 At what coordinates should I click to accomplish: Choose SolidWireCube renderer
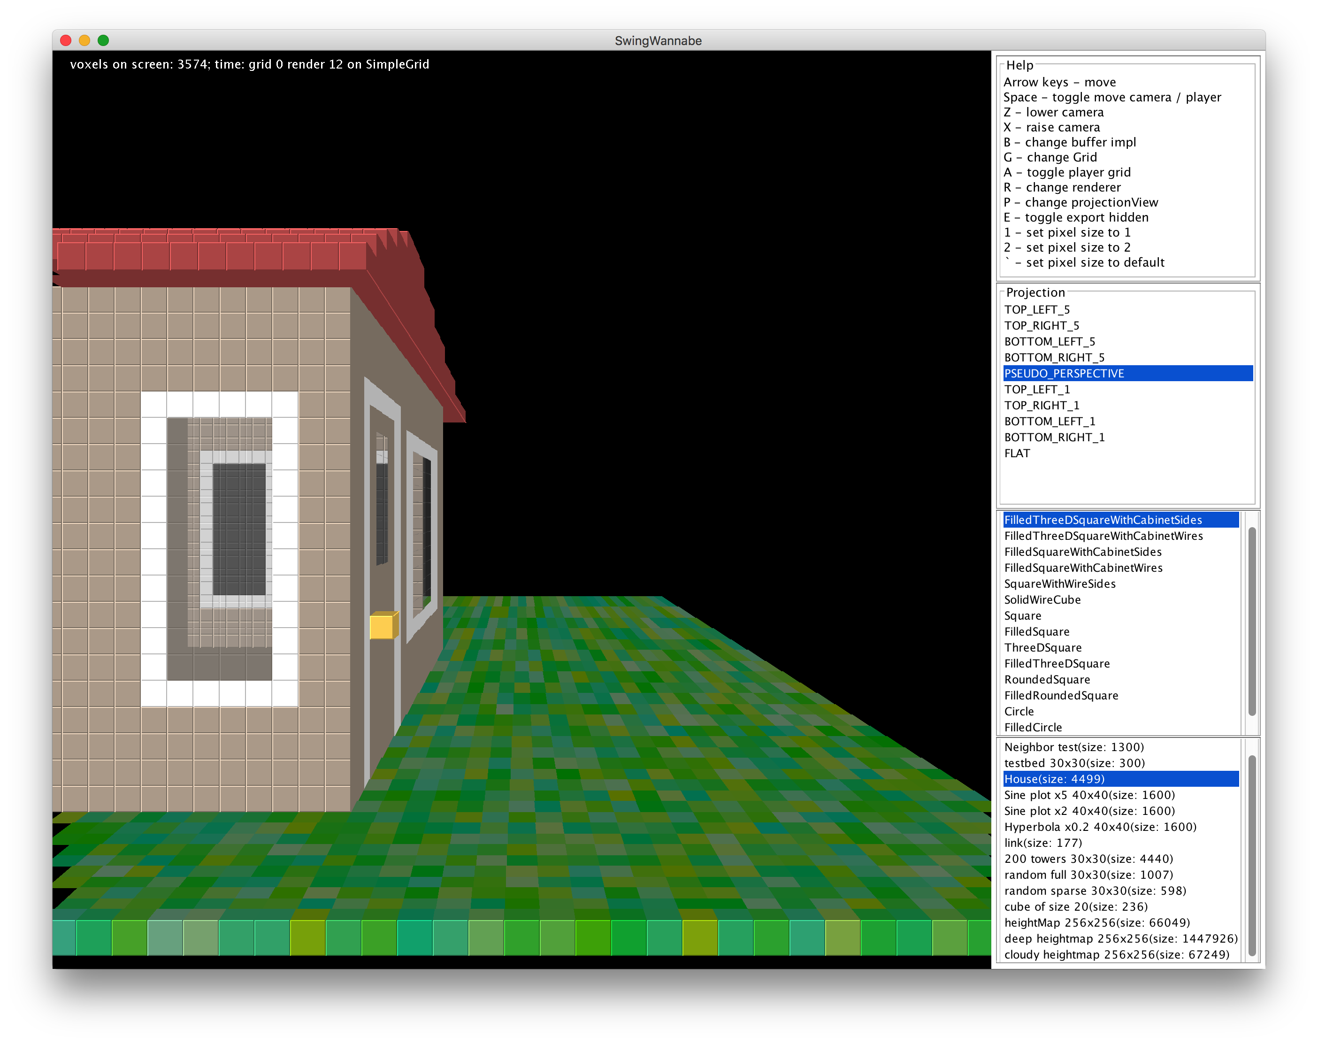pyautogui.click(x=1121, y=599)
